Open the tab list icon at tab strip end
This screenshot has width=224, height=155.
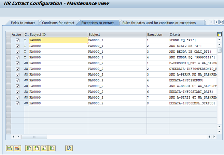point(221,22)
